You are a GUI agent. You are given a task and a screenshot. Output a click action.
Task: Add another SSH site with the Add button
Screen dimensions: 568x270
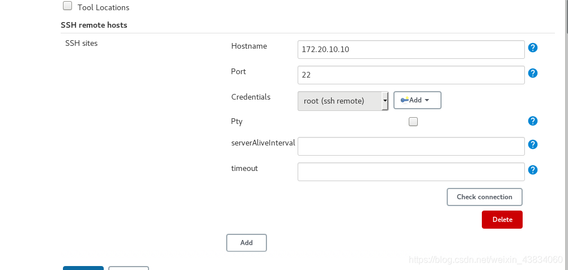[x=247, y=243]
